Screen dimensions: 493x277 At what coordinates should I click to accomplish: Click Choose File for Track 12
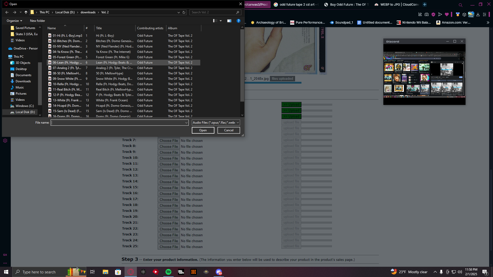[168, 170]
